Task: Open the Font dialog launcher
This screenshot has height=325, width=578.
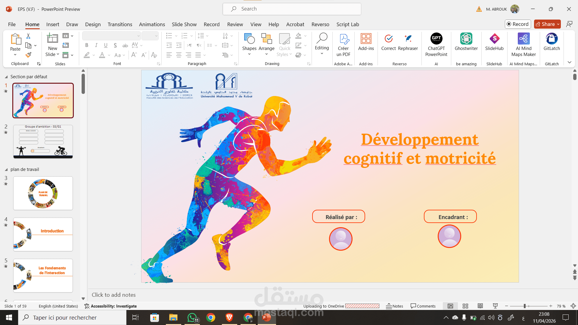Action: 159,64
